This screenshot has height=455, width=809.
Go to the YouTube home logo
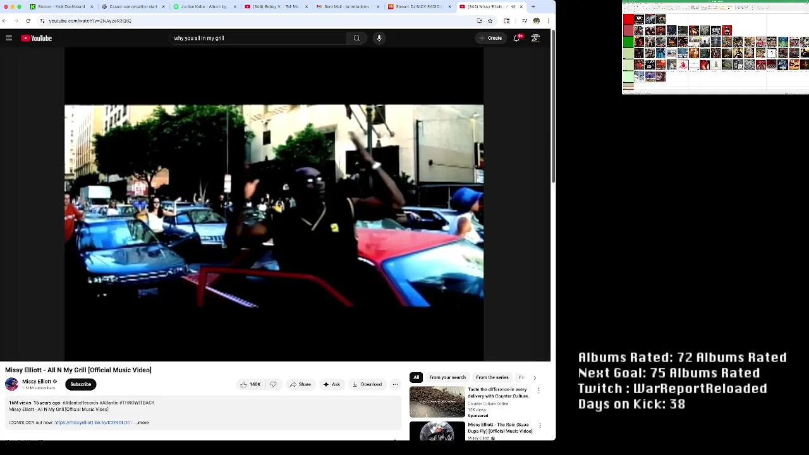(37, 38)
